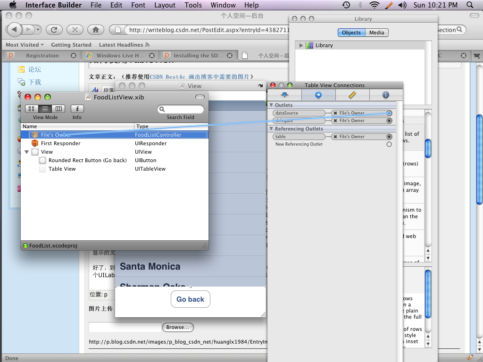The width and height of the screenshot is (483, 362).
Task: Select the Table View row in outline
Action: (114, 169)
